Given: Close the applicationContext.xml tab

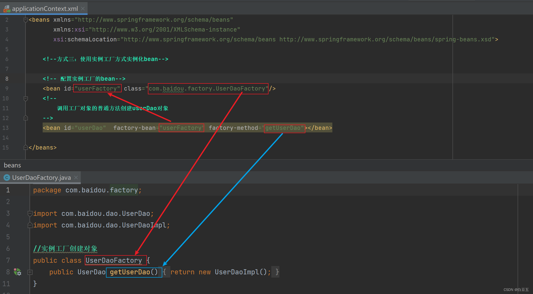Looking at the screenshot, I should tap(83, 9).
